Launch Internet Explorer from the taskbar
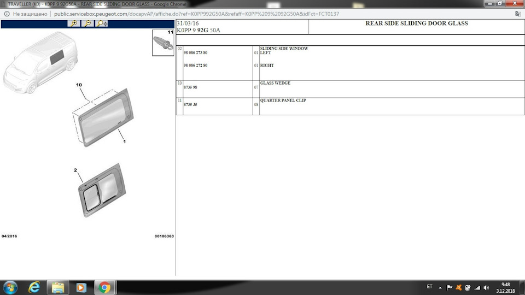The image size is (525, 295). point(34,287)
